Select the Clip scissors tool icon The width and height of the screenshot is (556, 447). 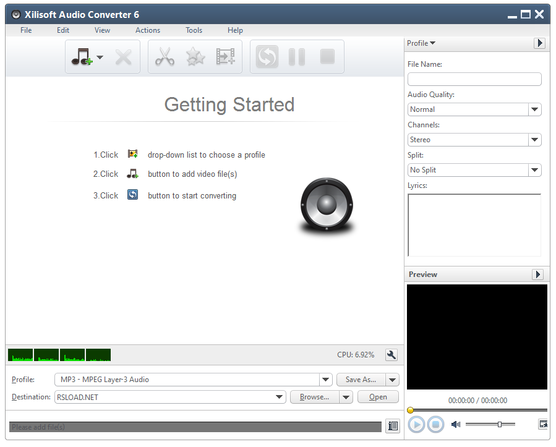click(x=164, y=56)
